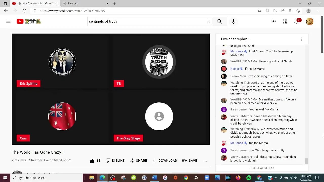Open File Explorer from taskbar
324x182 pixels.
coord(92,178)
